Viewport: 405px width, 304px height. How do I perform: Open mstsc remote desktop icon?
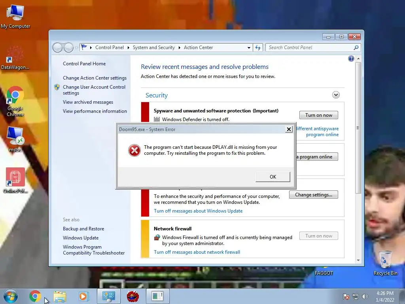click(x=15, y=139)
